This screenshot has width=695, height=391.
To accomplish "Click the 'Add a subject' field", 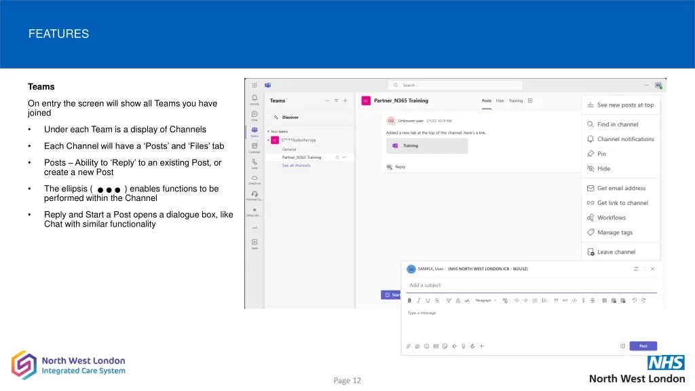I will (x=531, y=286).
